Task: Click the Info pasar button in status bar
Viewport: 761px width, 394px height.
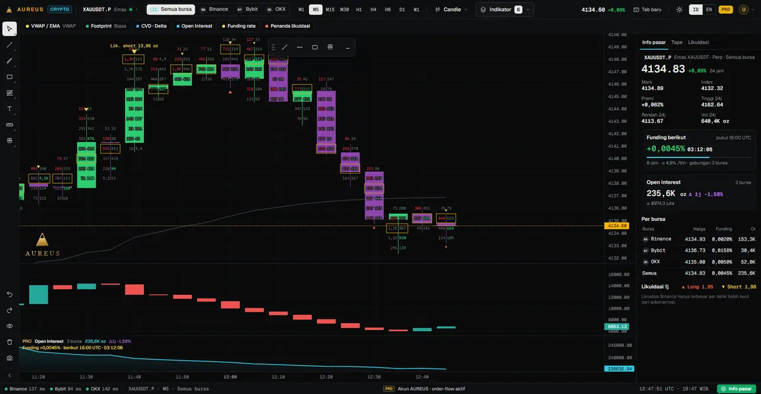Action: point(736,388)
